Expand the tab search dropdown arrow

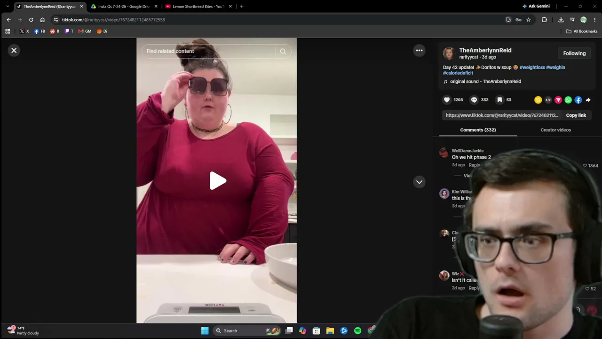tap(8, 7)
